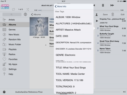Open Help question mark icon

click(4, 74)
